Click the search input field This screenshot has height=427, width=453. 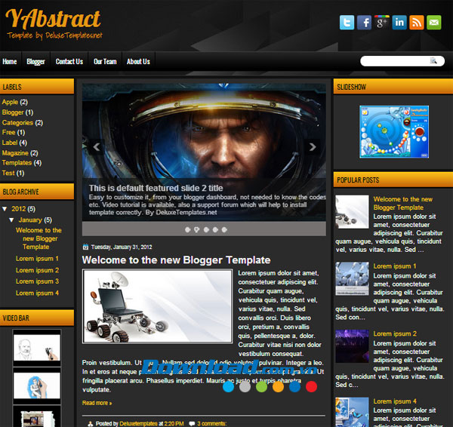402,61
